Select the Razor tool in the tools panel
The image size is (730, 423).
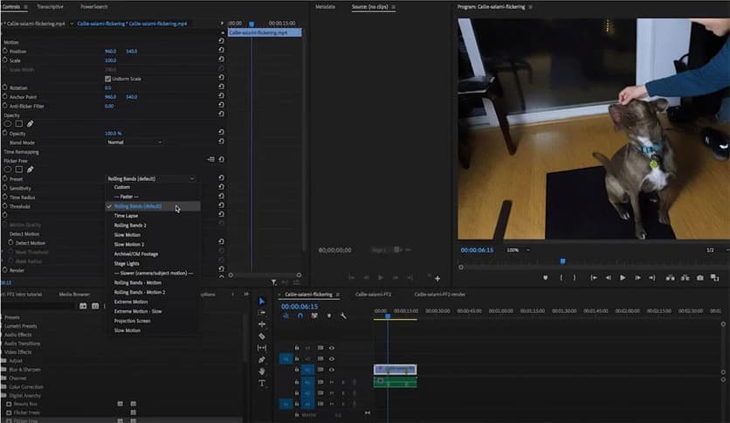(262, 336)
